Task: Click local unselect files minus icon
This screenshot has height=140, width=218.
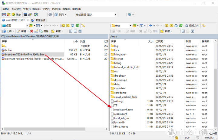Action: [x=75, y=31]
